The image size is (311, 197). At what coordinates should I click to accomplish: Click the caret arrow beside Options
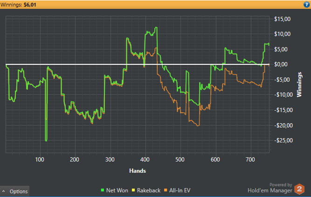pyautogui.click(x=3, y=191)
